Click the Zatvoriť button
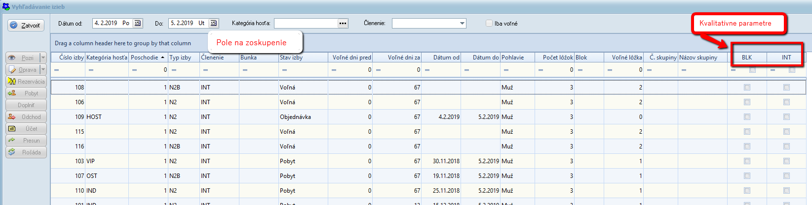 (26, 25)
